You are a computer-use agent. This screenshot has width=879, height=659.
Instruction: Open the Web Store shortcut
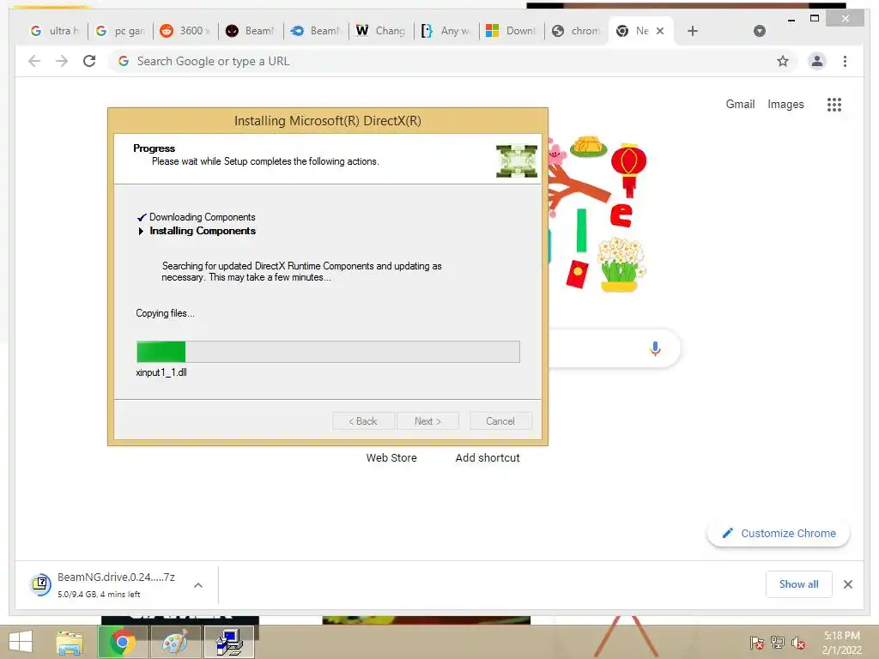click(x=391, y=458)
